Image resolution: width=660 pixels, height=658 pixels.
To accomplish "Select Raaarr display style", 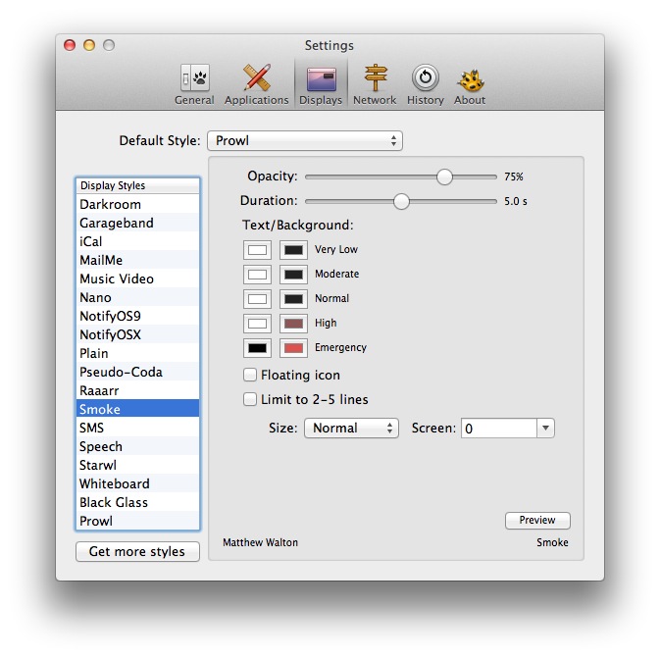I will pos(137,390).
